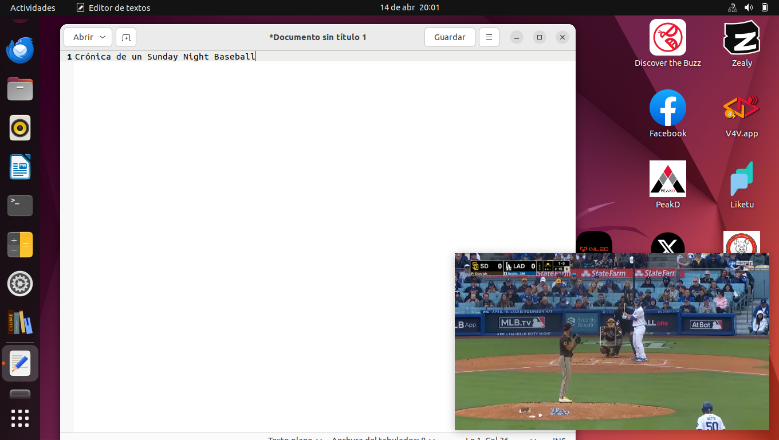This screenshot has width=779, height=440.
Task: Open the Calculator dock icon
Action: click(x=20, y=245)
